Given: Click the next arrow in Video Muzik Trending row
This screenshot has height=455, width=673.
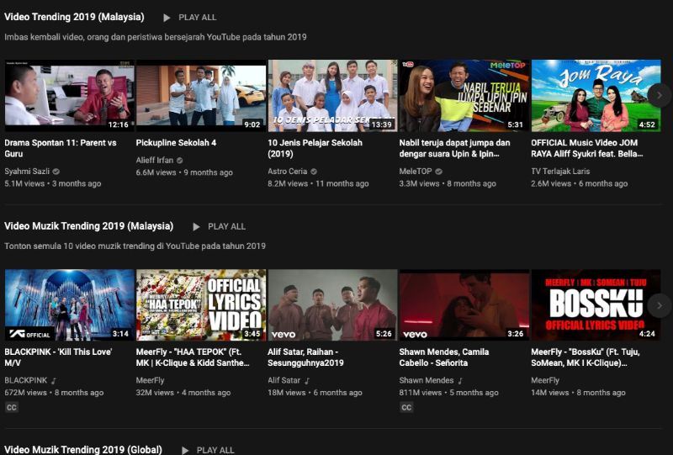Looking at the screenshot, I should 660,305.
